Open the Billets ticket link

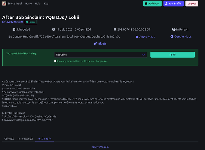pyautogui.click(x=100, y=43)
